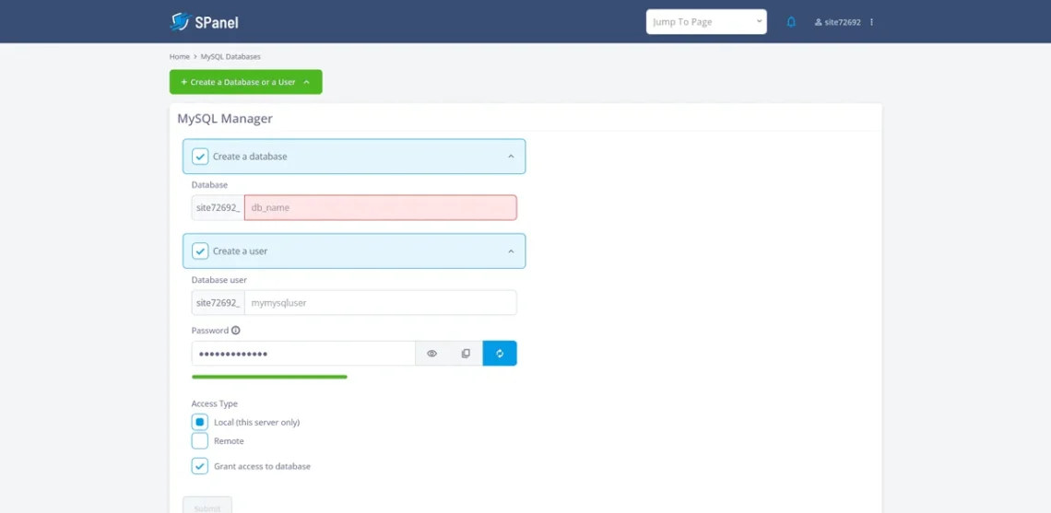1051x513 pixels.
Task: Toggle Grant access to database checkbox
Action: tap(200, 466)
